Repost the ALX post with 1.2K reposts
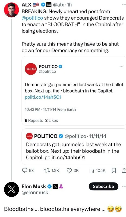This screenshot has width=126, height=217. [51, 170]
